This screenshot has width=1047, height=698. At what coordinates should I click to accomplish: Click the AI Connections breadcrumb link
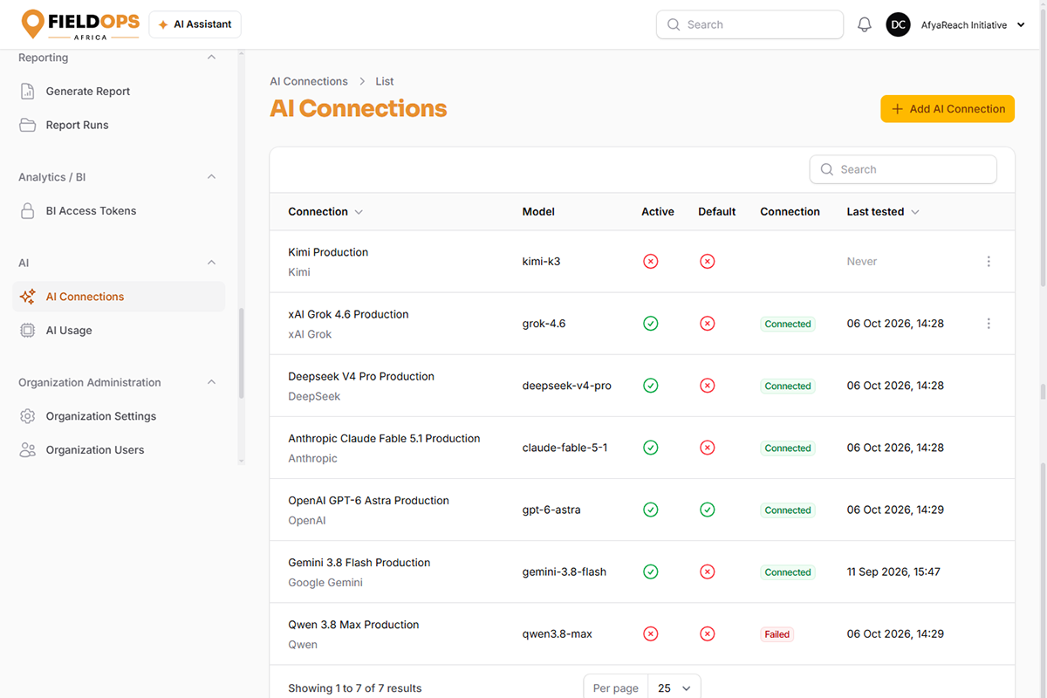[309, 81]
